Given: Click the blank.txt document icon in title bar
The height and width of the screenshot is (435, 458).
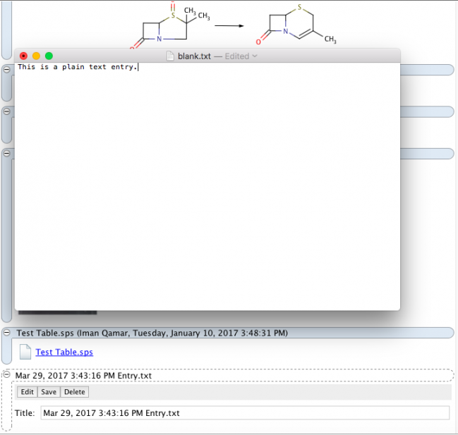Looking at the screenshot, I should coord(170,56).
